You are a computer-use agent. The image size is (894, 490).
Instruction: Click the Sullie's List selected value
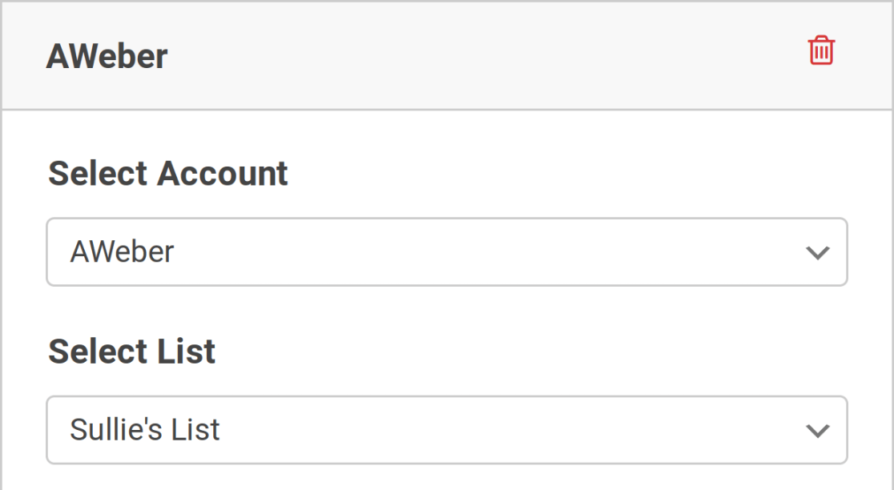[145, 429]
